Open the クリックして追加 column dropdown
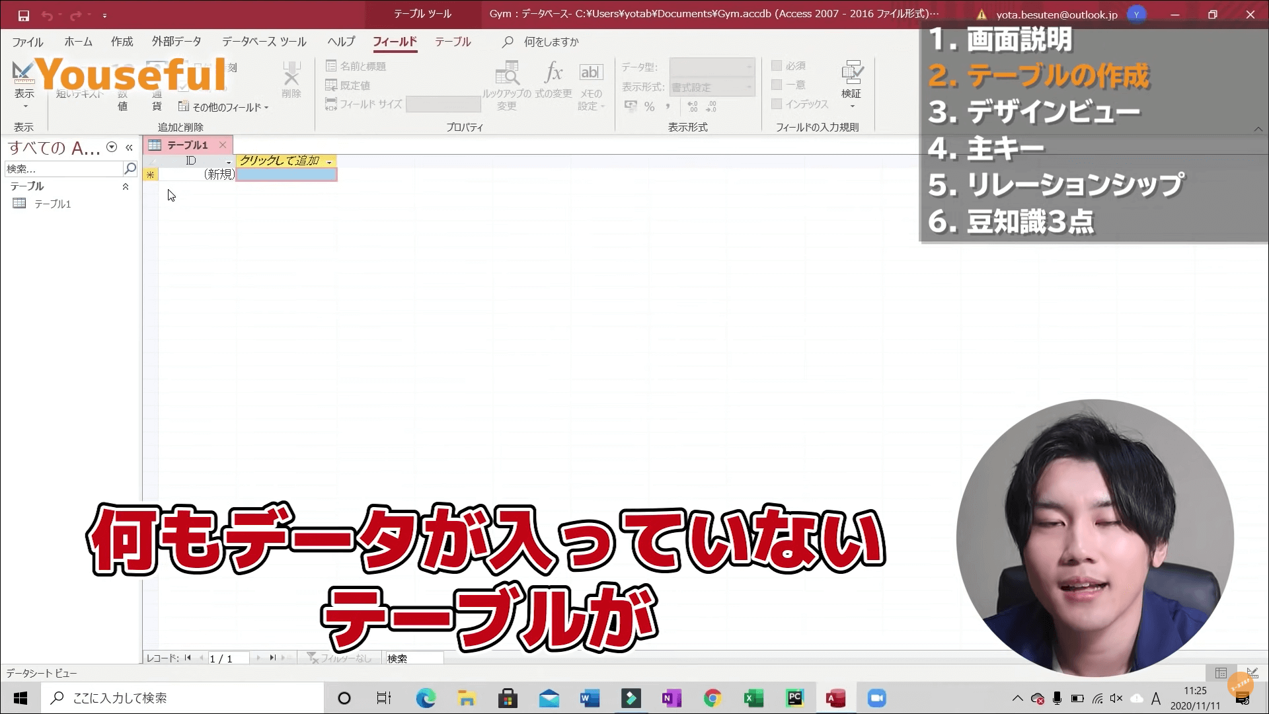Screen dimensions: 1269x714 coord(329,161)
